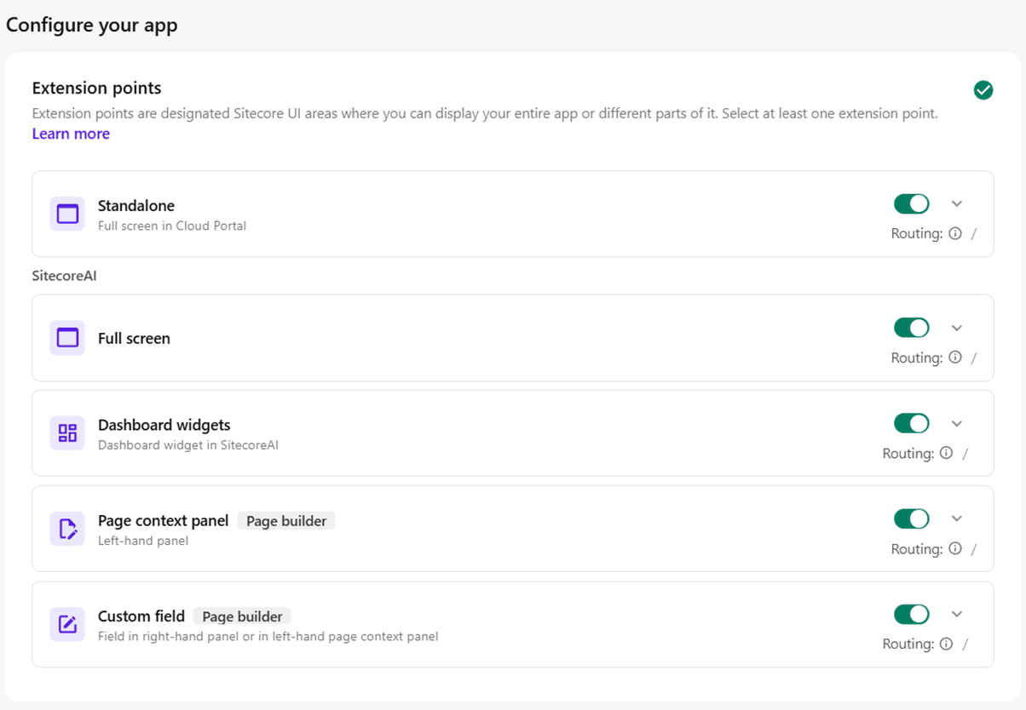Viewport: 1026px width, 710px height.
Task: Disable the Custom field toggle
Action: point(911,614)
